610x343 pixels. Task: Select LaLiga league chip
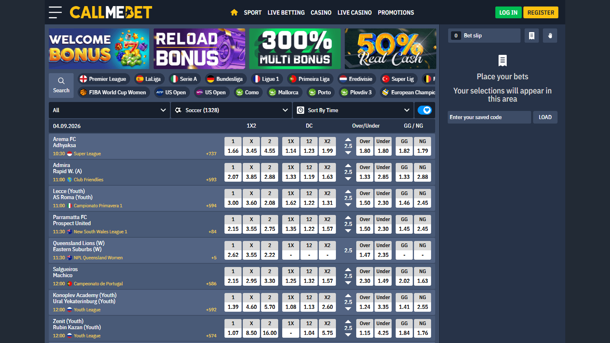point(149,79)
